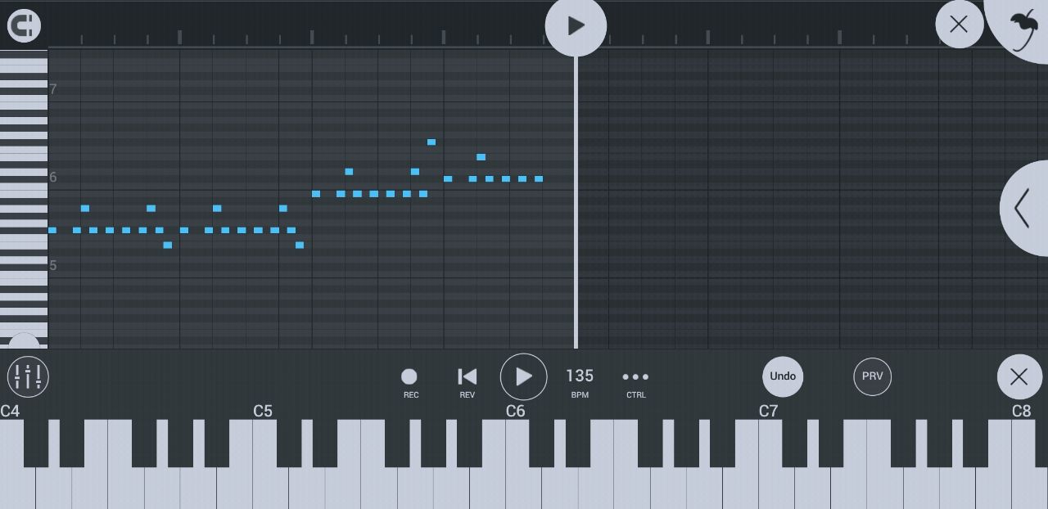This screenshot has height=509, width=1048.
Task: Close the on-screen keyboard panel
Action: coord(1019,376)
